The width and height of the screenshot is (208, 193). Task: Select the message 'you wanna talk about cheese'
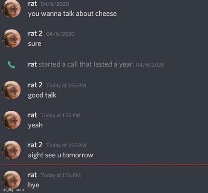point(72,14)
